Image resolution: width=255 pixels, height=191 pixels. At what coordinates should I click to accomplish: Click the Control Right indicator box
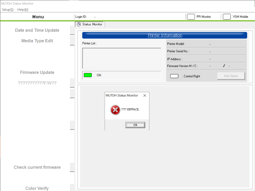174,76
